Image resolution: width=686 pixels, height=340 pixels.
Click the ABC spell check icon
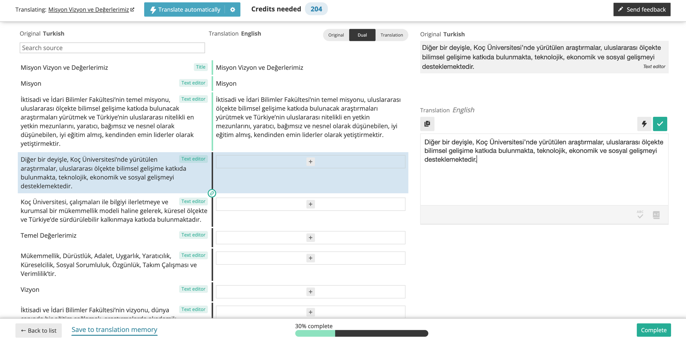(640, 214)
